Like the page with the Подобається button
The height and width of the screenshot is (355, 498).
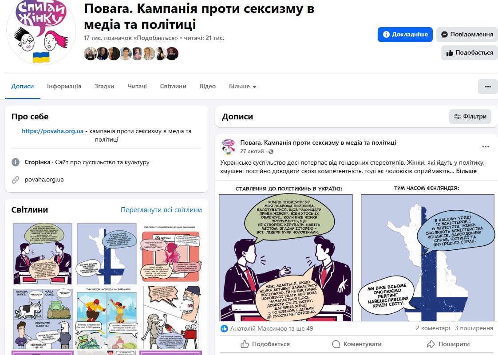(x=470, y=53)
